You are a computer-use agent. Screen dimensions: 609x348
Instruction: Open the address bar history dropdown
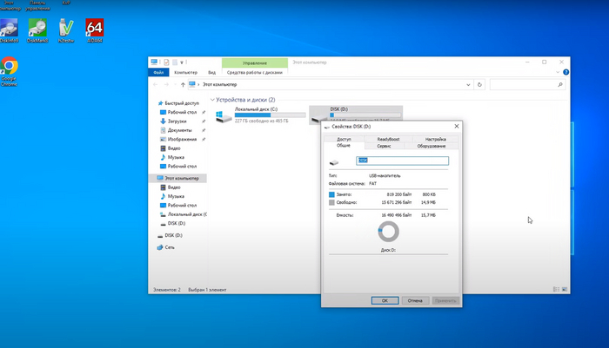coord(470,85)
